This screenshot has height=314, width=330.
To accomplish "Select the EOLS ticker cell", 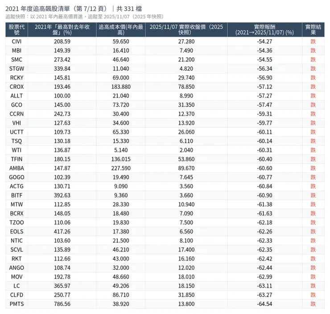I will (16, 232).
